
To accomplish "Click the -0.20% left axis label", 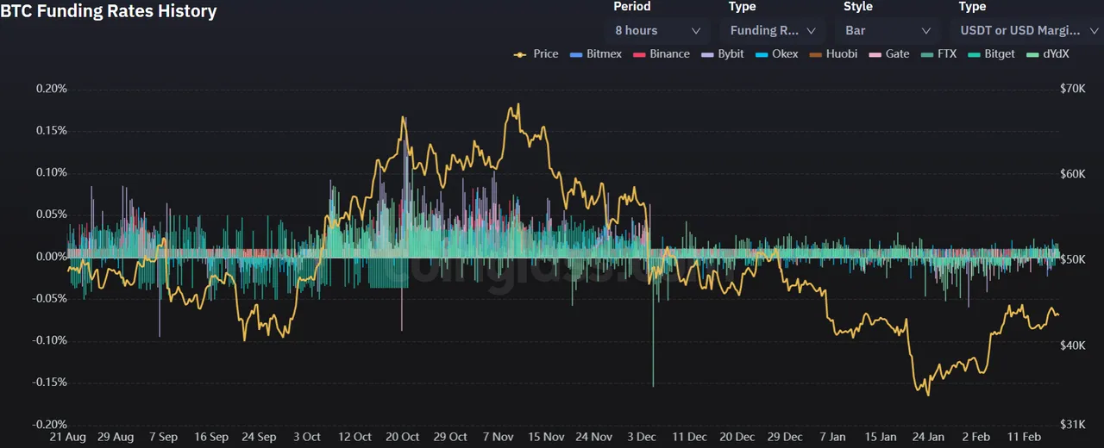I will (50, 425).
